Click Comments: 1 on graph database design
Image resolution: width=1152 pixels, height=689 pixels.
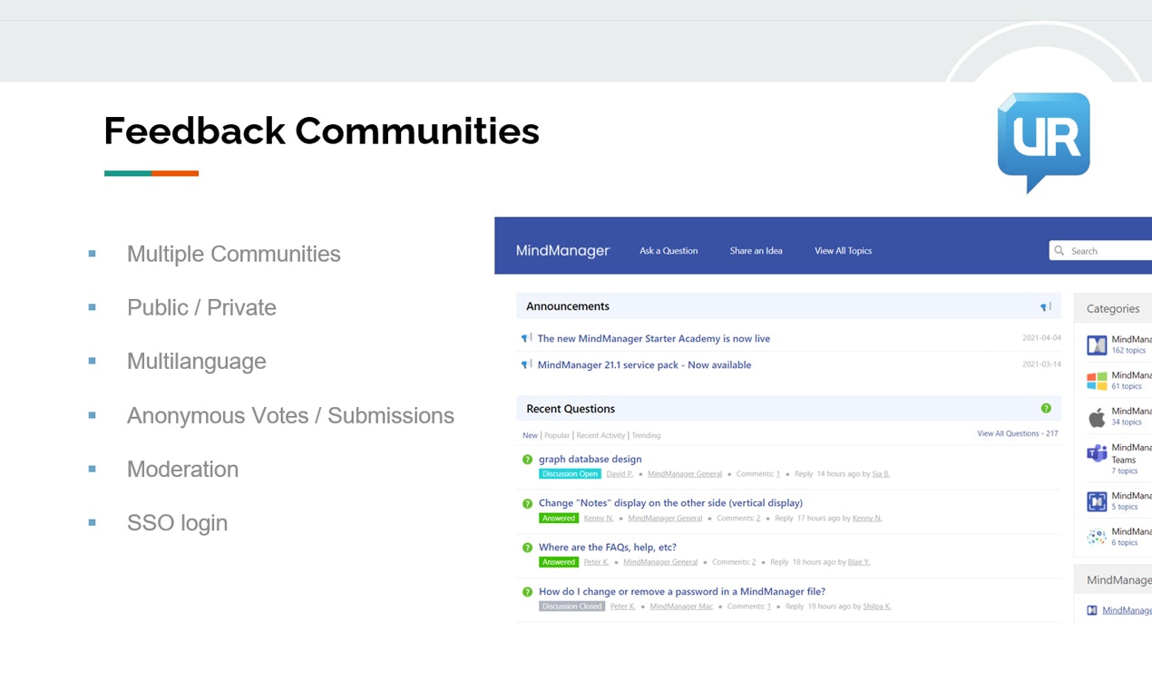point(758,474)
